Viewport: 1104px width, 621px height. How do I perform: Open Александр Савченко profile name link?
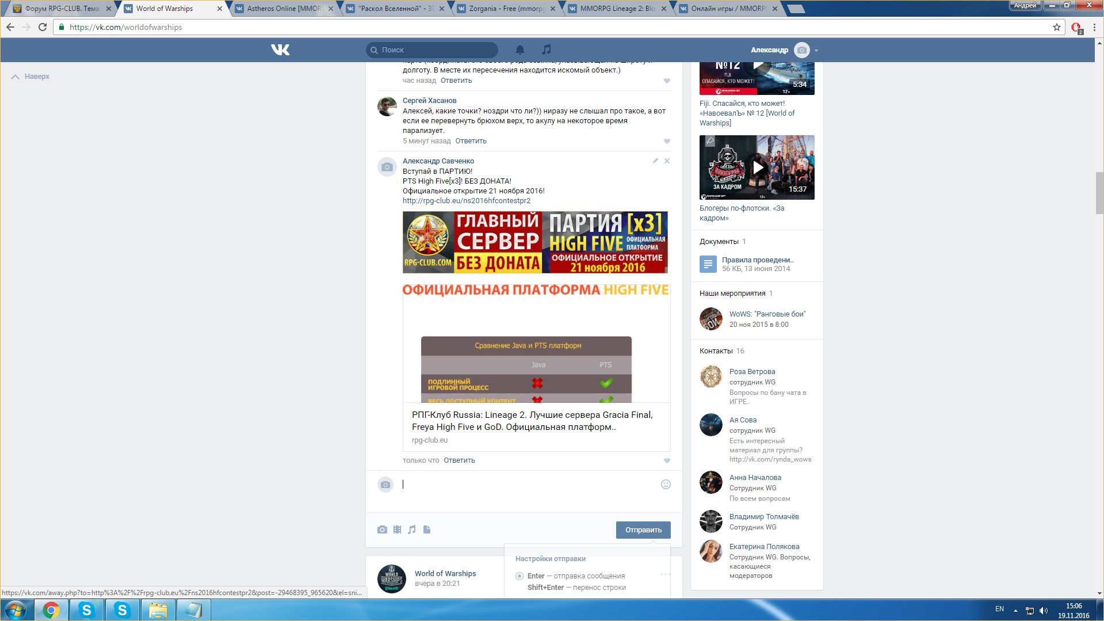coord(438,161)
